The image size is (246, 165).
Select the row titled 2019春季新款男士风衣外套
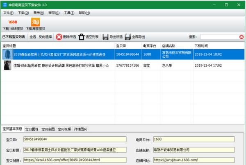[123, 54]
